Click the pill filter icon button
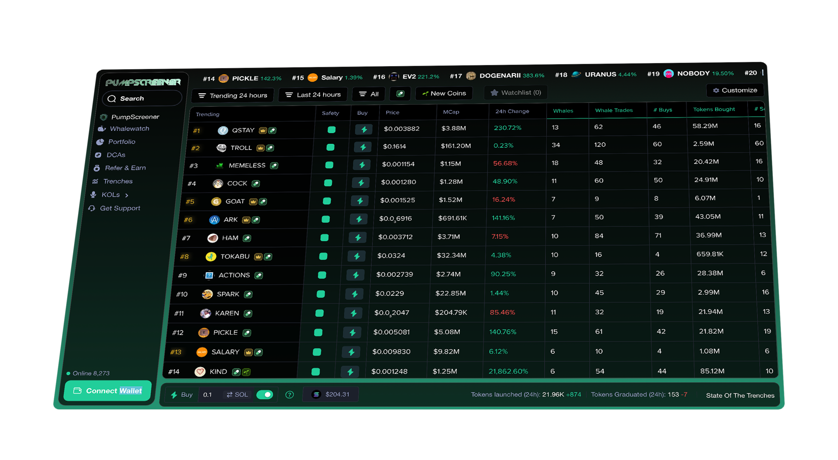838x460 pixels. [400, 94]
